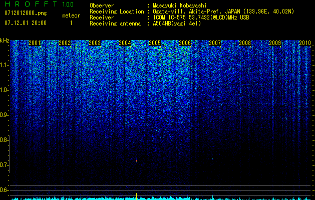
Task: Click the 2003 time marker
Action: click(x=95, y=43)
